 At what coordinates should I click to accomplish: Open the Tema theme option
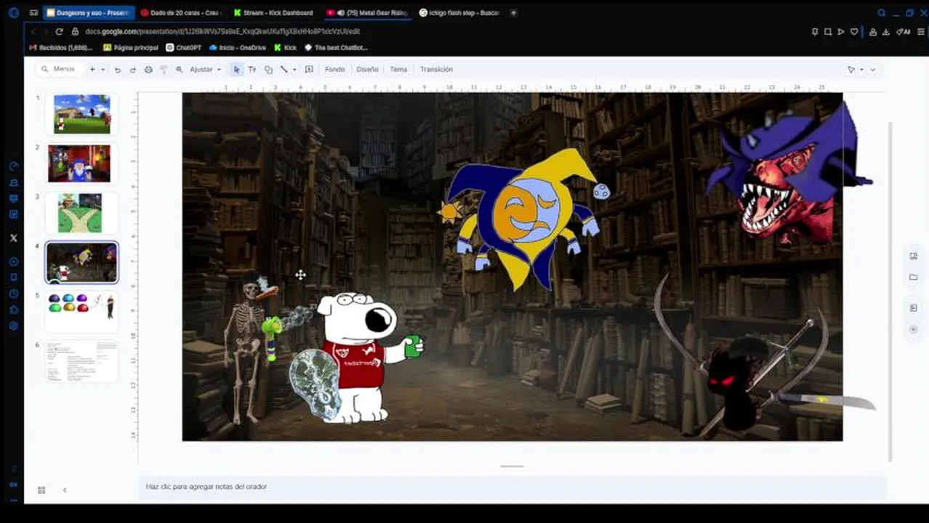(x=398, y=70)
